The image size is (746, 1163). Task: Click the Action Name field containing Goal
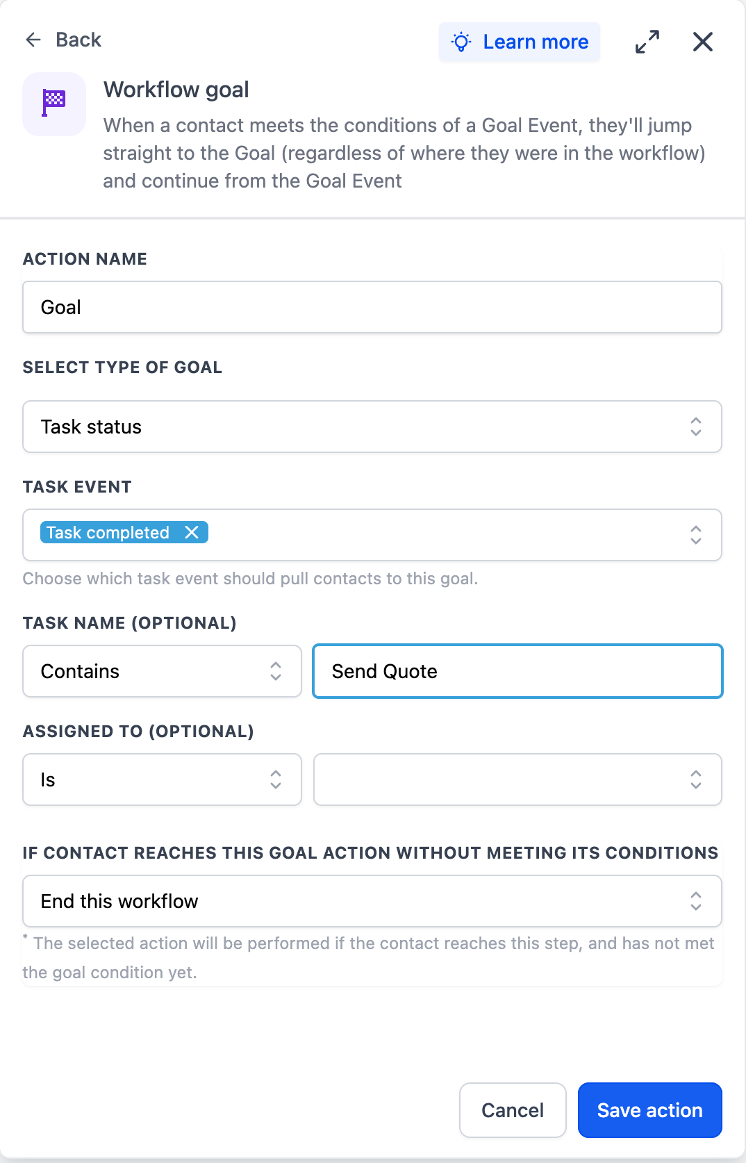(x=372, y=307)
